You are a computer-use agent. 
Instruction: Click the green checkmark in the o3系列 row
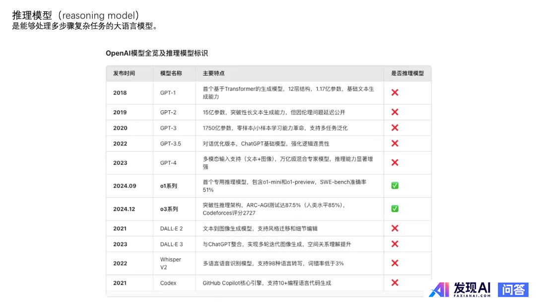[x=395, y=209]
